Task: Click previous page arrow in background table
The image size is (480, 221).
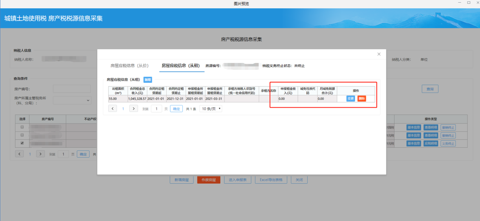Action: (x=19, y=154)
